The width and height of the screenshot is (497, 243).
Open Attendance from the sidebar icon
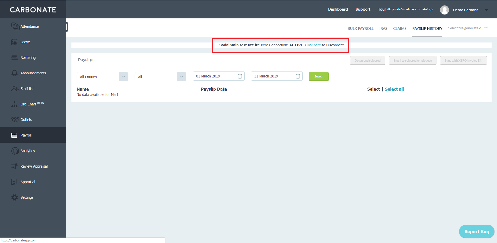coord(15,26)
